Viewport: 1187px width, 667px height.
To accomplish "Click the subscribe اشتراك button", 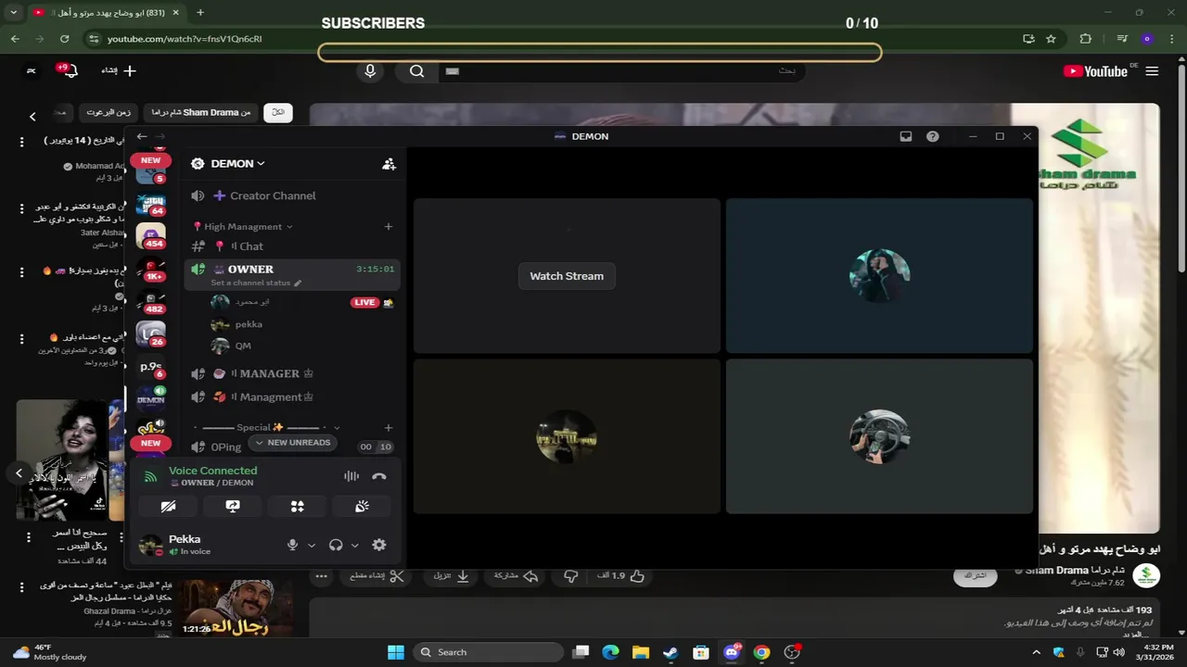I will pyautogui.click(x=975, y=575).
